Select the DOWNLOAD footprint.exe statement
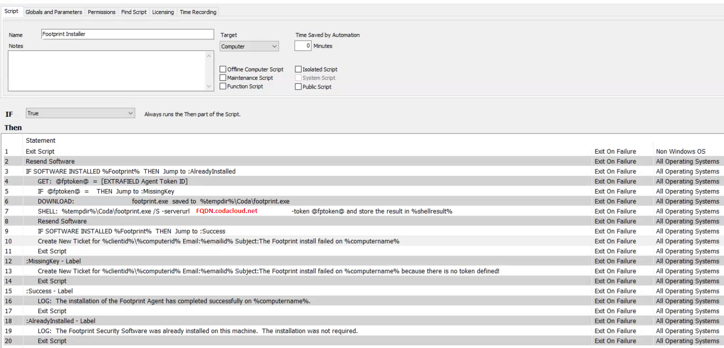Image resolution: width=724 pixels, height=348 pixels. [144, 201]
